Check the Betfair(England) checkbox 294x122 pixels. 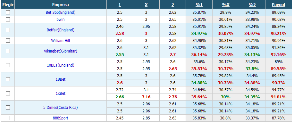click(8, 30)
